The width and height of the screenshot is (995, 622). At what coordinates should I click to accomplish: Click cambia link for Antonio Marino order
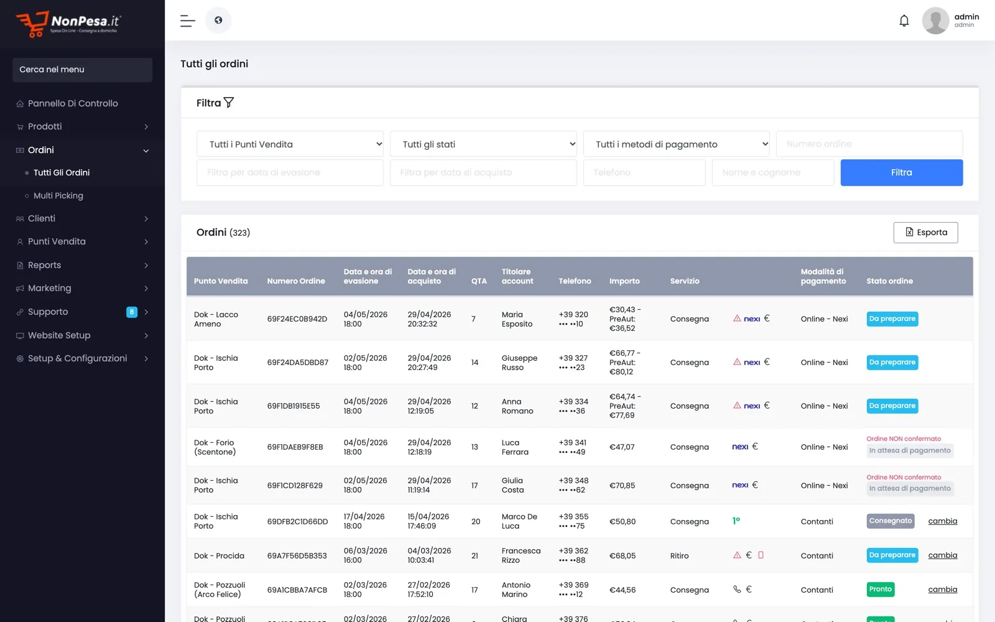pos(943,590)
